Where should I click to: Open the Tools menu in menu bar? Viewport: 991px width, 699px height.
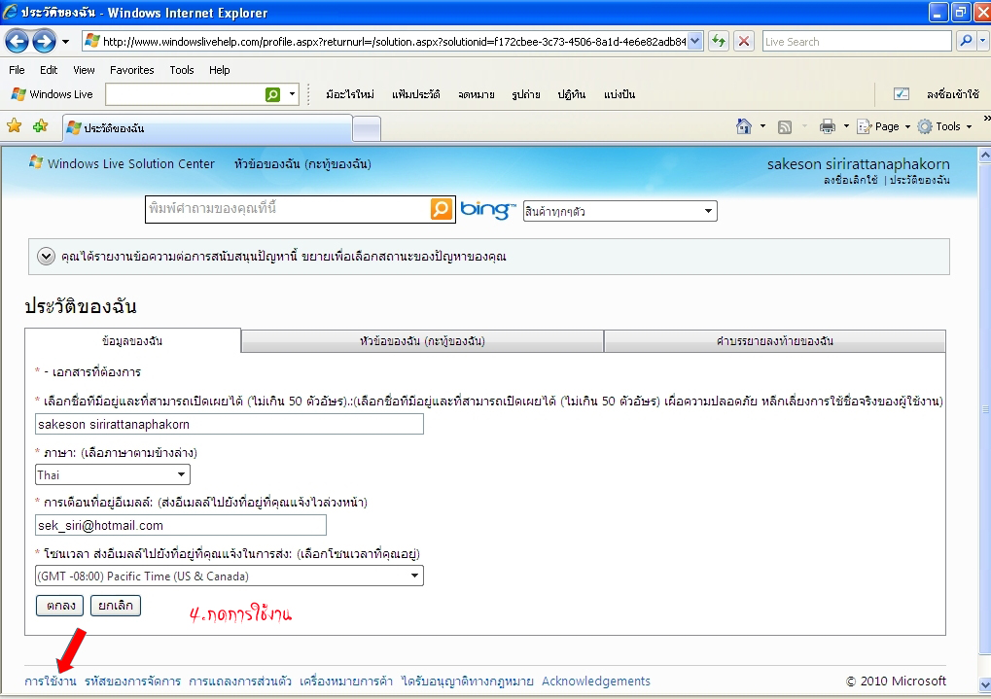[182, 70]
